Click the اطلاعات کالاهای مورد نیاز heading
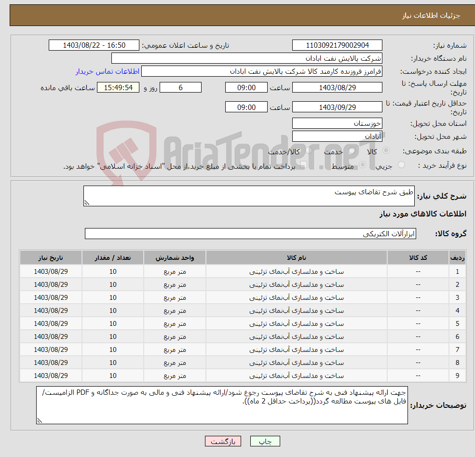This screenshot has height=457, width=475. point(423,214)
